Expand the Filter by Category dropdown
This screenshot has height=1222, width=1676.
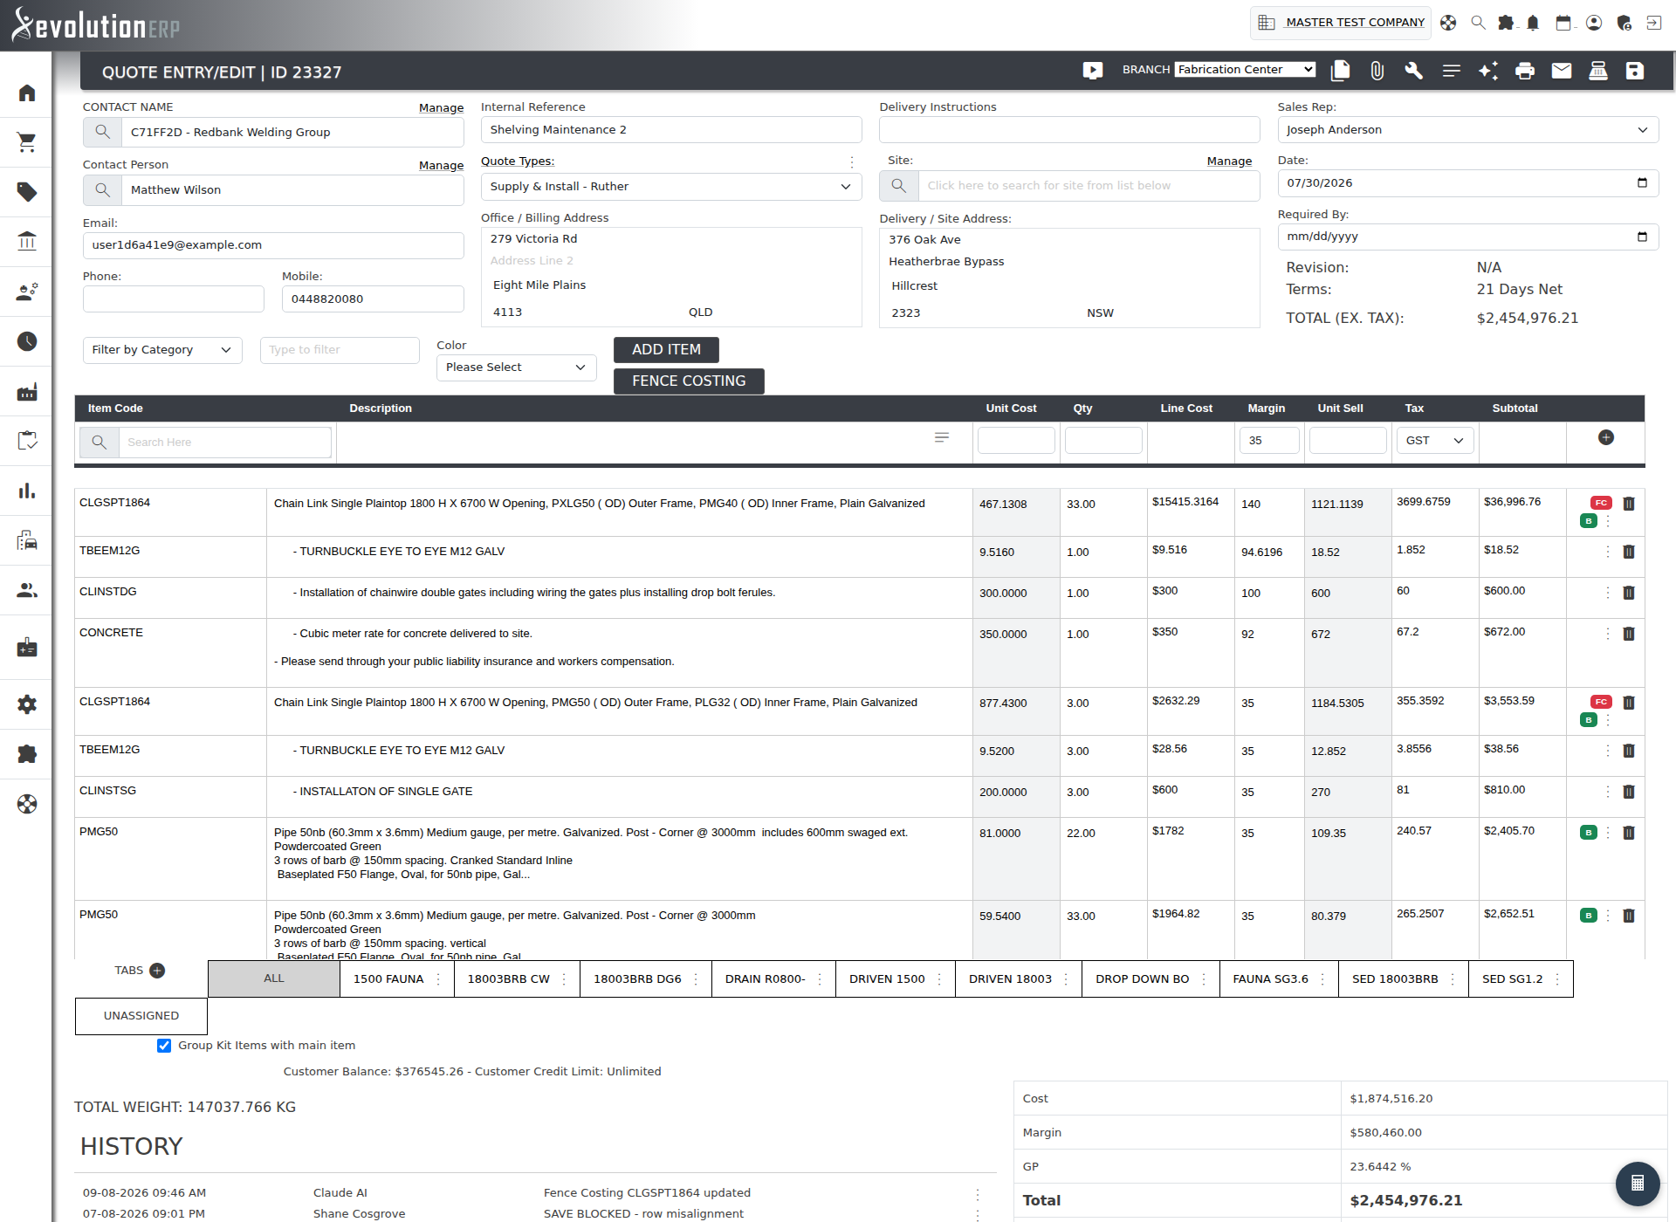point(162,350)
